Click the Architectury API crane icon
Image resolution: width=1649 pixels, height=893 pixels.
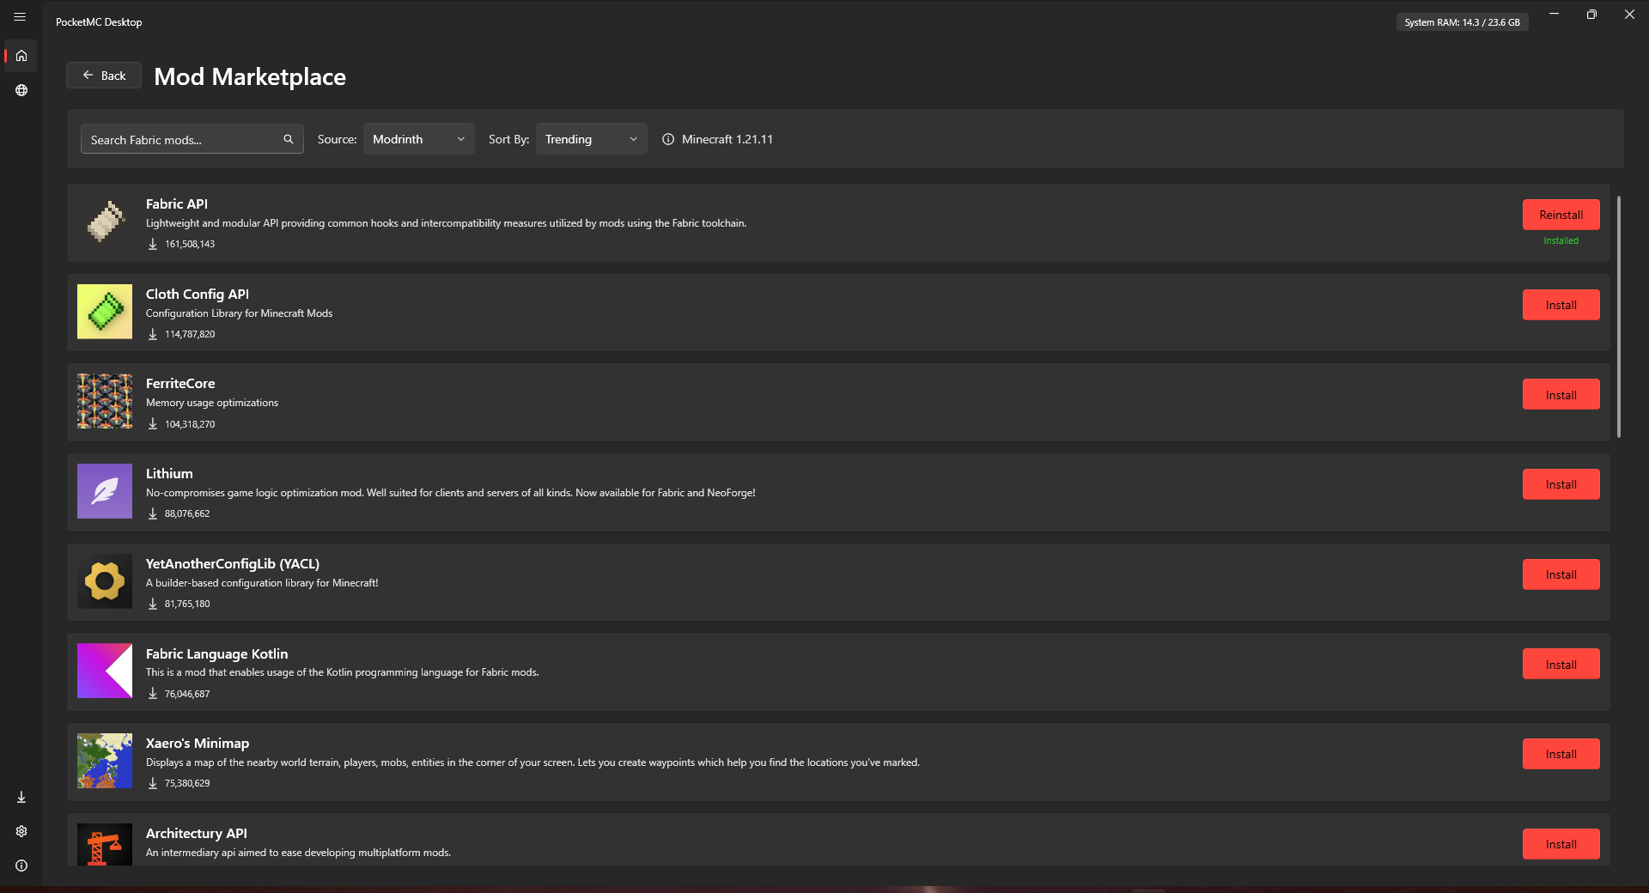pyautogui.click(x=105, y=844)
